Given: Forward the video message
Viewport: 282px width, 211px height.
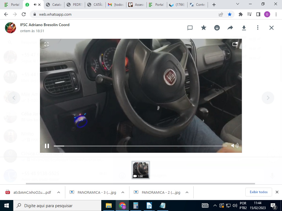Looking at the screenshot, I should coord(230,28).
